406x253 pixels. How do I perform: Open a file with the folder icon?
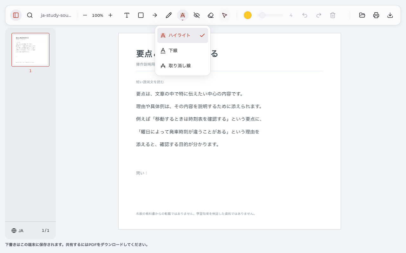(x=362, y=15)
